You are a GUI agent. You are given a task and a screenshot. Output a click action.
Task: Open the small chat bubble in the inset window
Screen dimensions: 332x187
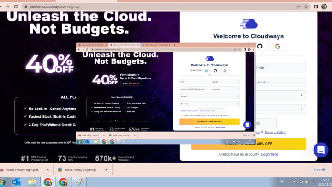click(x=247, y=125)
